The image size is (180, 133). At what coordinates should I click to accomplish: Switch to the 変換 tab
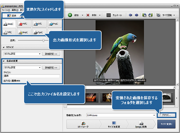tap(12, 16)
